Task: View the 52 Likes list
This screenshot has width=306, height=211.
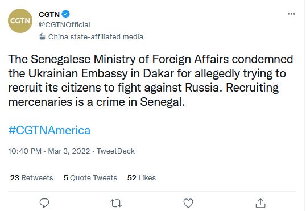Action: tap(142, 178)
